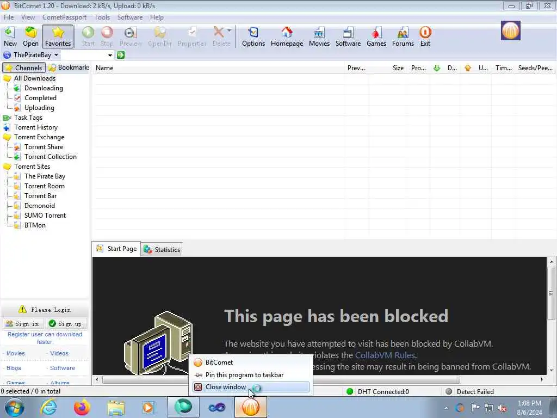This screenshot has height=418, width=557.
Task: Toggle the Favorites star button
Action: pyautogui.click(x=58, y=36)
